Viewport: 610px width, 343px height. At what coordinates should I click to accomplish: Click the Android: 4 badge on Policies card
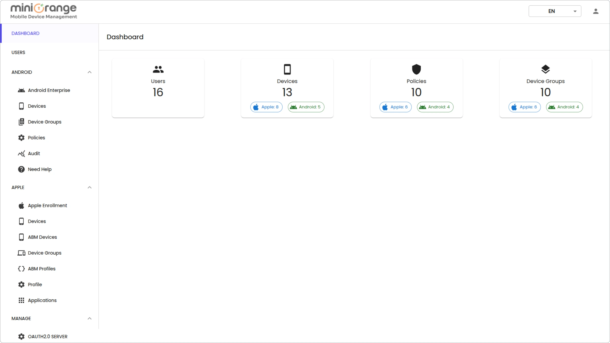[x=435, y=107]
